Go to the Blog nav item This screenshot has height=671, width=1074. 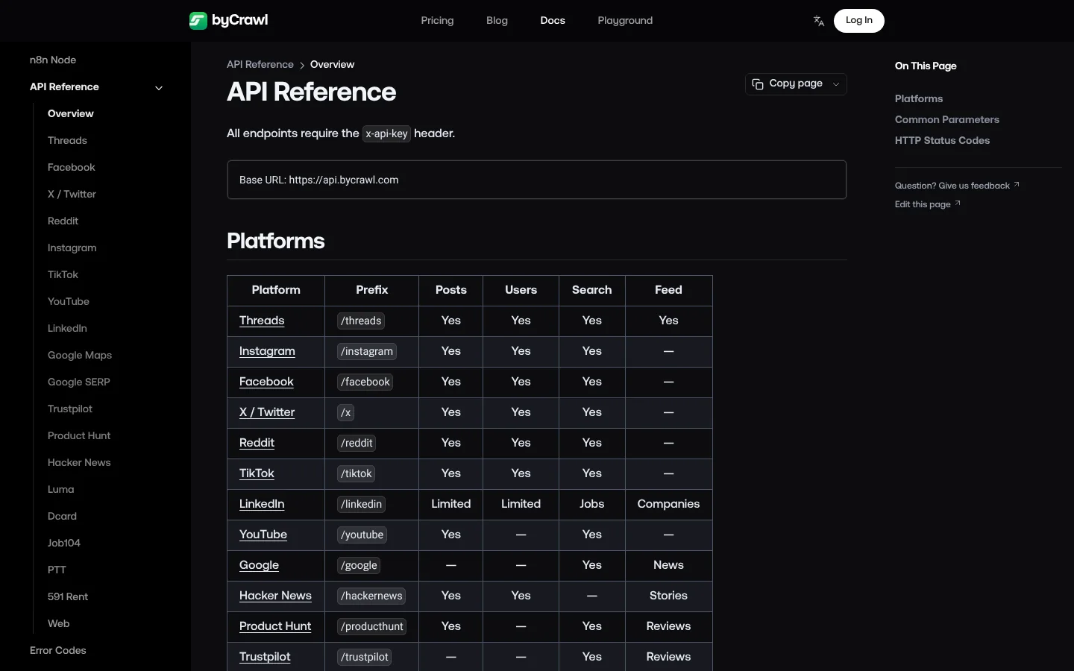point(497,21)
